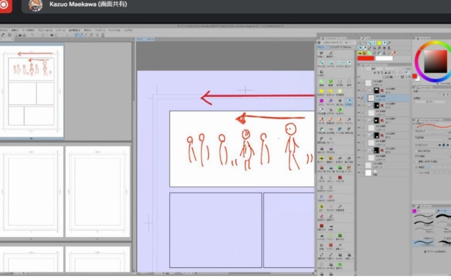Select the topmost left brush stroke preset
Screen dimensions: 451x280
(x=423, y=217)
